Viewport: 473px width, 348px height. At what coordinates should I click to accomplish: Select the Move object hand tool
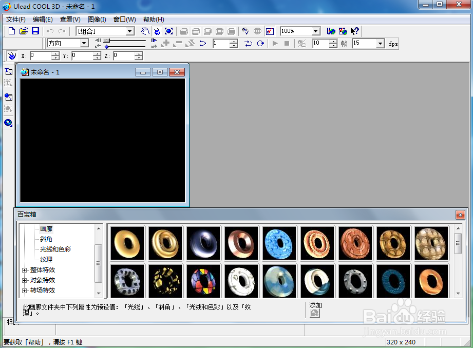(x=145, y=31)
